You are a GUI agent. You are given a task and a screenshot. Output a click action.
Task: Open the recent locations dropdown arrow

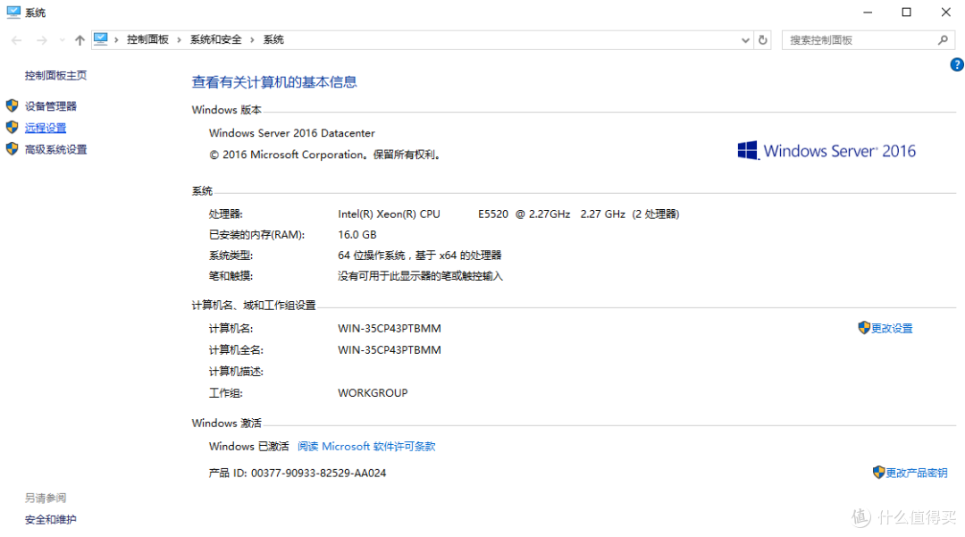pyautogui.click(x=62, y=40)
